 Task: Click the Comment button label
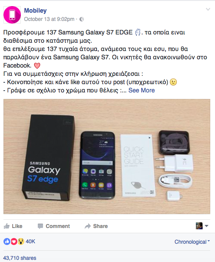point(58,226)
